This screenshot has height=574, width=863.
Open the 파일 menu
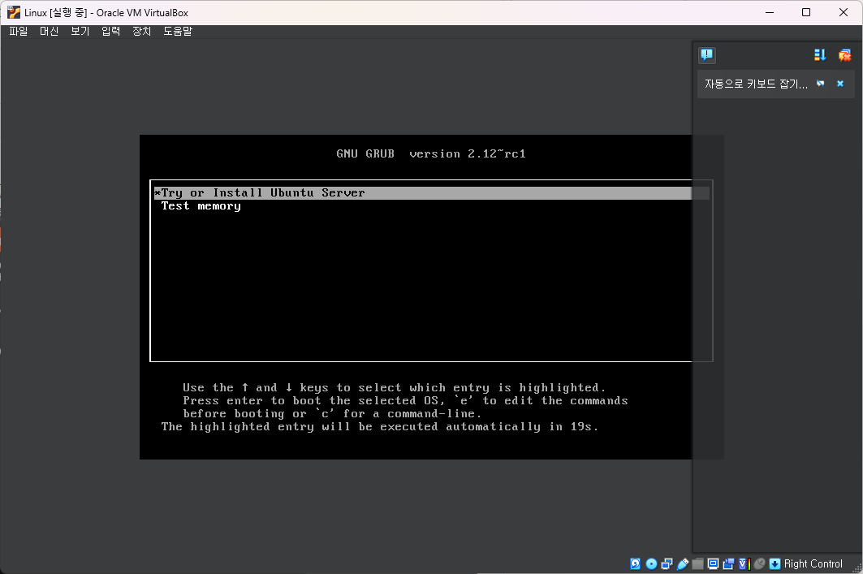18,32
